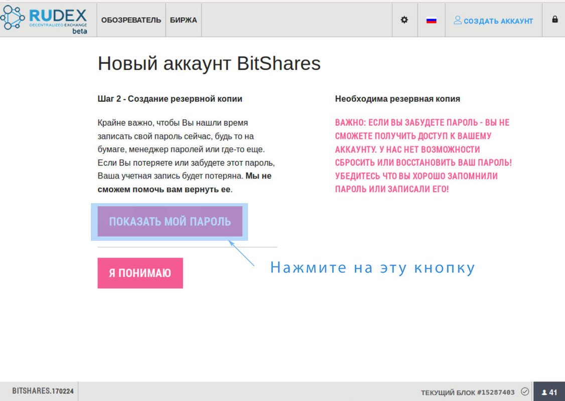
Task: Click the pink ВАЖНО warning text
Action: tap(423, 155)
